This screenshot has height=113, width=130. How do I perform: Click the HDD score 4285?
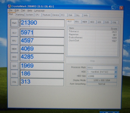[x=42, y=57]
